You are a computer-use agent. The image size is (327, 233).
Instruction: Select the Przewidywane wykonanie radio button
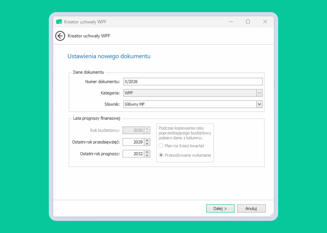coord(162,155)
